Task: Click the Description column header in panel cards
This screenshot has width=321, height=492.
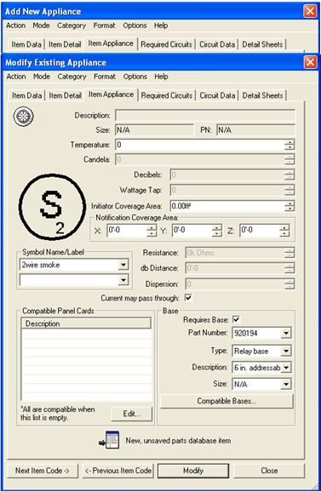Action: pyautogui.click(x=86, y=323)
